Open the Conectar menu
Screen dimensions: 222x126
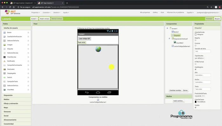(x=46, y=12)
